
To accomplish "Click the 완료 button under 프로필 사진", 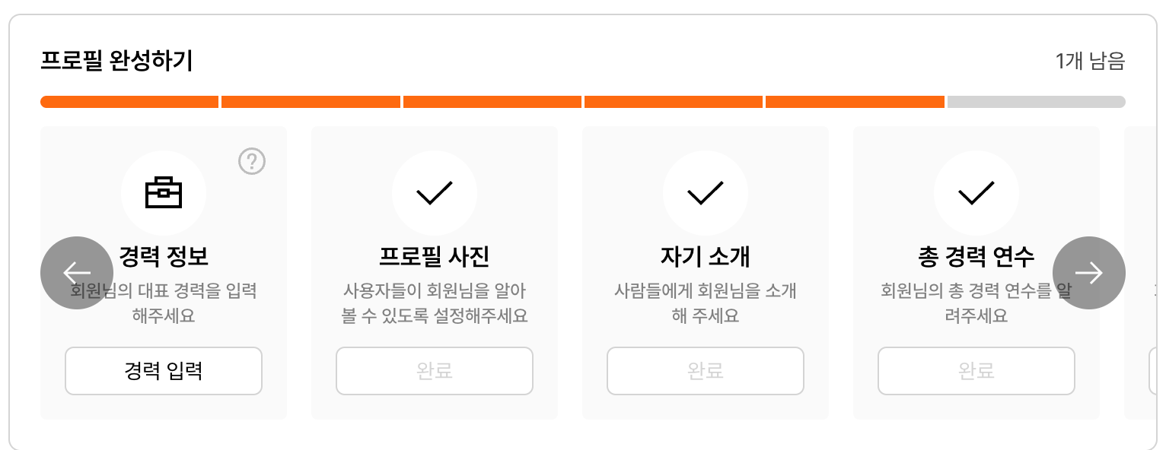I will (x=434, y=371).
